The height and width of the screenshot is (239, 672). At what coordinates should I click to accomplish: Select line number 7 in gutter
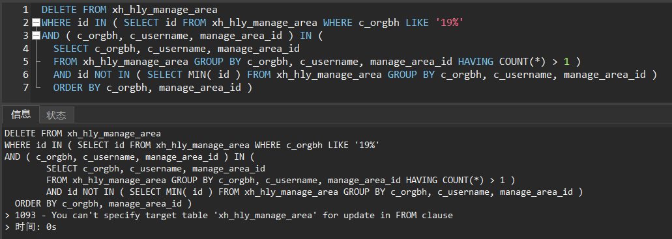(x=25, y=88)
